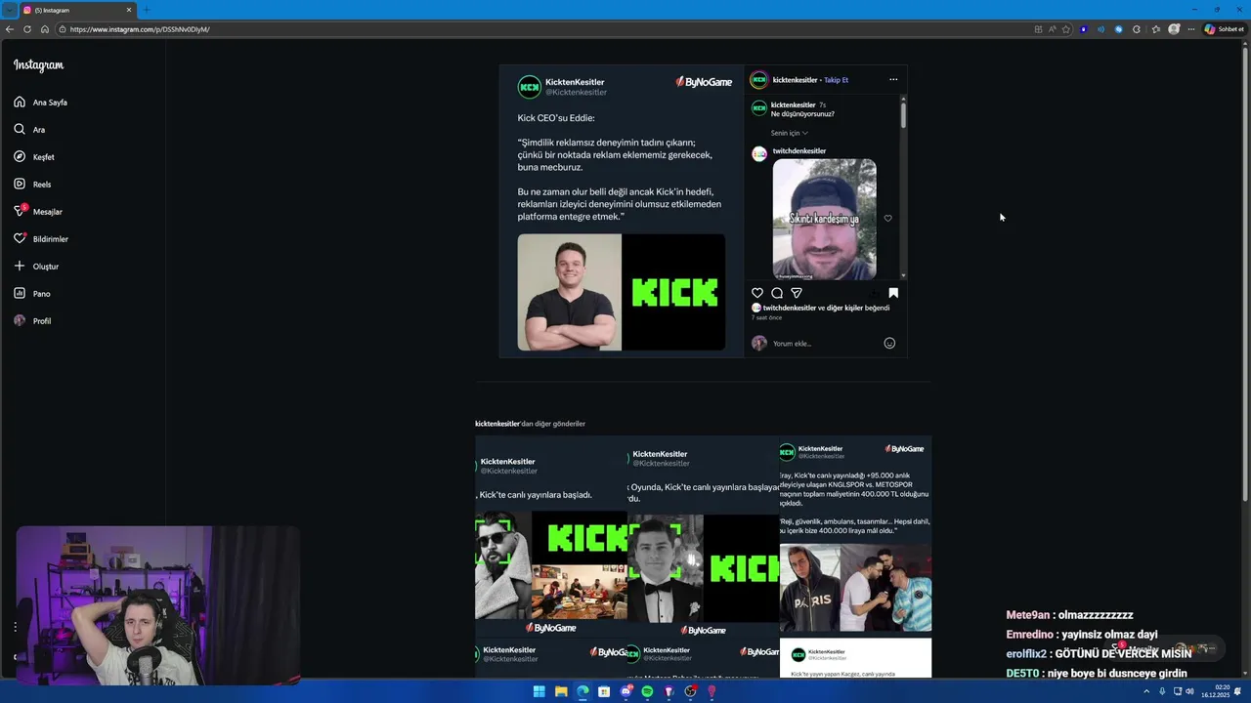1251x703 pixels.
Task: Open Ana Sayfa home in sidebar
Action: tap(40, 103)
